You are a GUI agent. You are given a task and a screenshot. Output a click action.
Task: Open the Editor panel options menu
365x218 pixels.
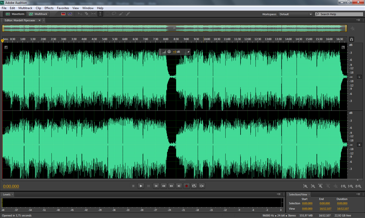pos(358,20)
